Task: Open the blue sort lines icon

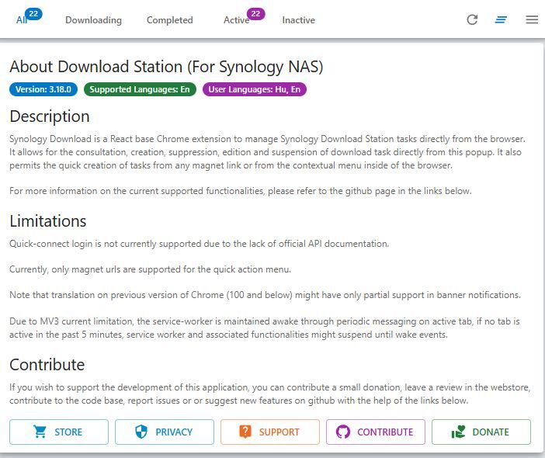Action: pos(501,20)
